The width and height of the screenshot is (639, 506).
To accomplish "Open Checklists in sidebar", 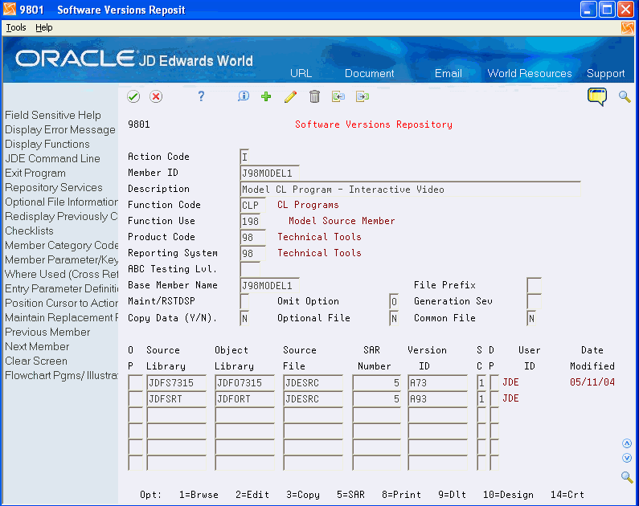I will (29, 231).
